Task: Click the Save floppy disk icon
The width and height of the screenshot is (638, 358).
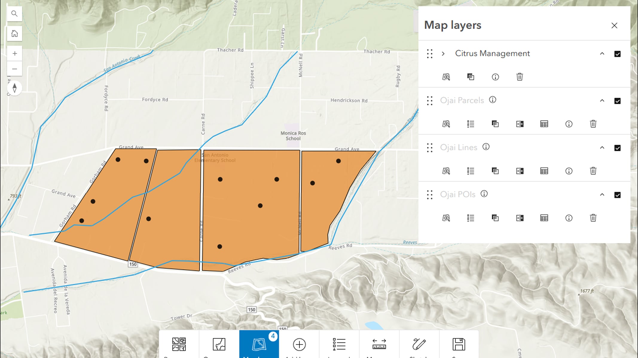Action: pos(459,344)
